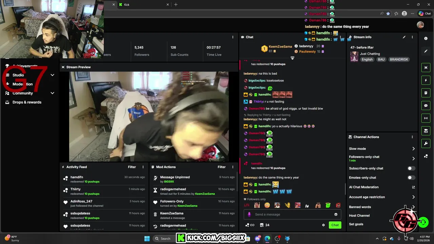The image size is (434, 244).
Task: Expand Slow mode options
Action: point(413,149)
